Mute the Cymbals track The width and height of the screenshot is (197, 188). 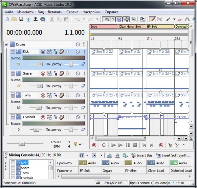click(78, 117)
